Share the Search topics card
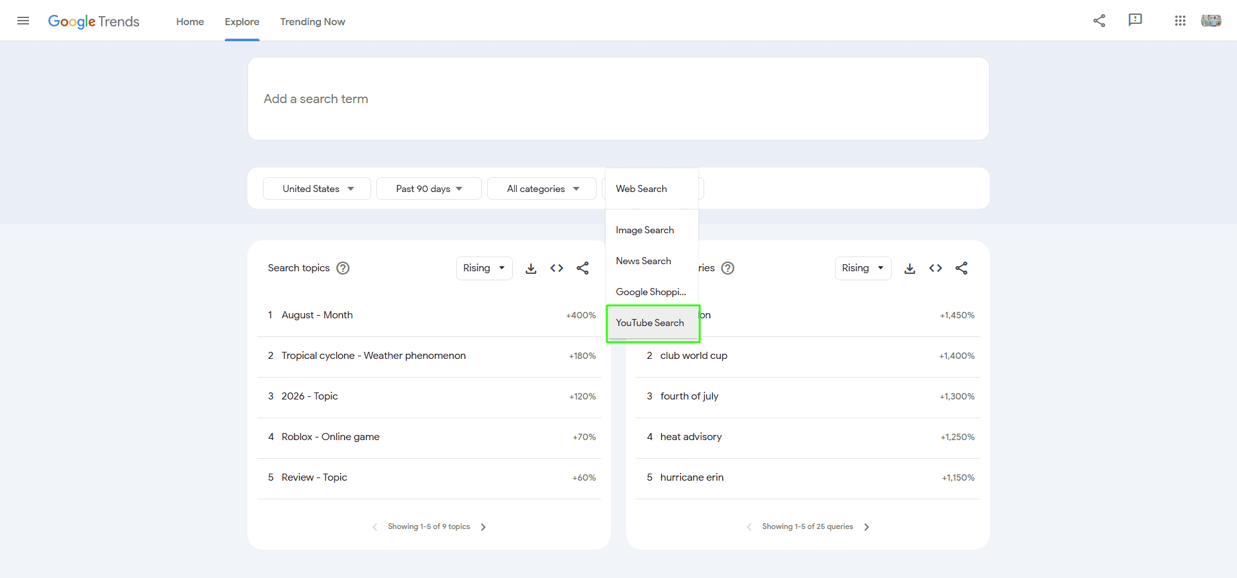Screen dimensions: 1237x578 pos(582,269)
